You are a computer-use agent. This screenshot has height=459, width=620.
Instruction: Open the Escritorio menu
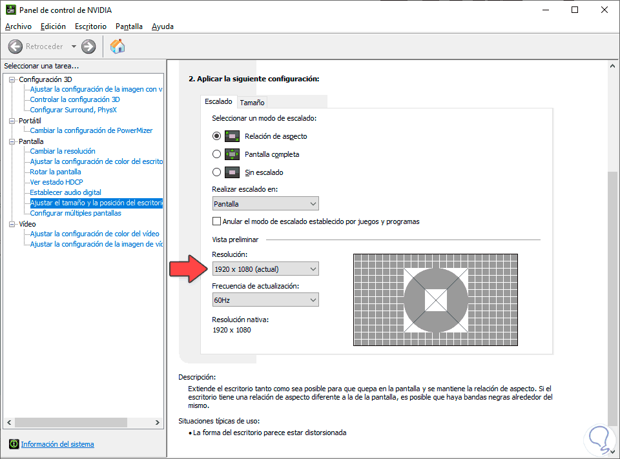(90, 26)
